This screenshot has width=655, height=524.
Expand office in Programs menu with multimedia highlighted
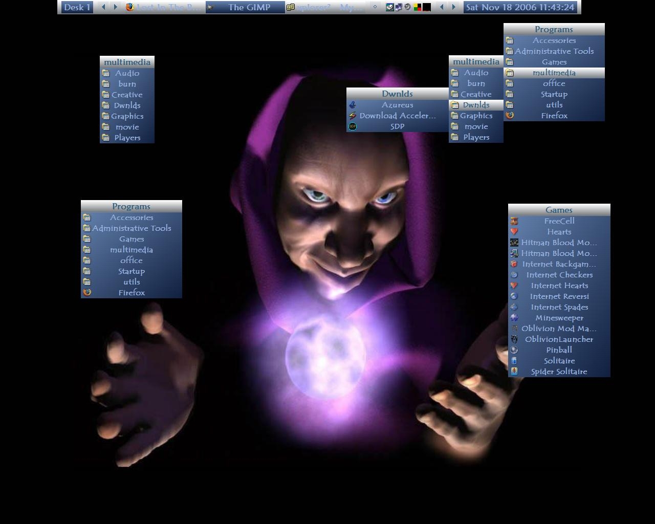554,83
